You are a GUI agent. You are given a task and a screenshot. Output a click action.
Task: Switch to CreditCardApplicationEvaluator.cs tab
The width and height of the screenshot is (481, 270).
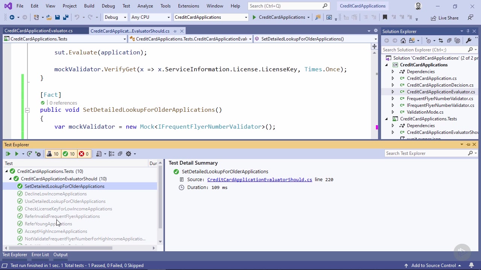(39, 31)
